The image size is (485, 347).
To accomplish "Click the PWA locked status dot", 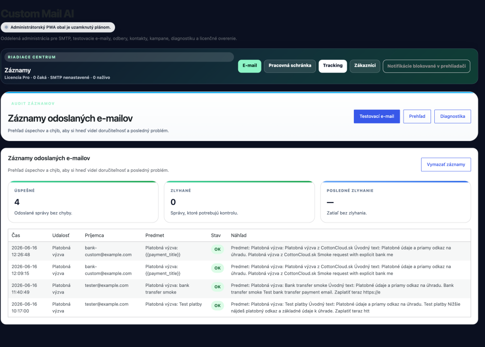I will (x=6, y=27).
